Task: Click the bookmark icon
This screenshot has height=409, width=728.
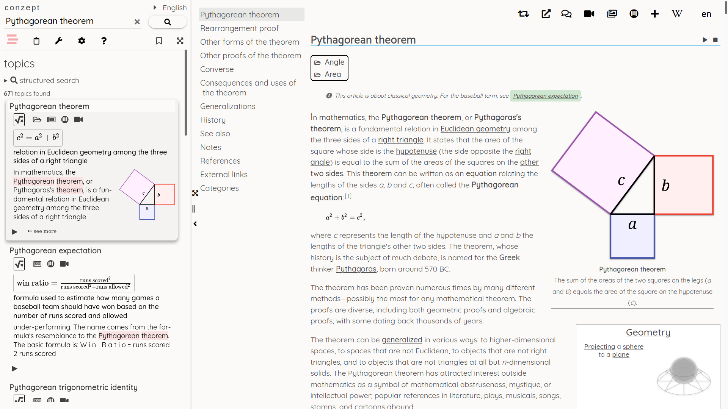Action: tap(159, 41)
